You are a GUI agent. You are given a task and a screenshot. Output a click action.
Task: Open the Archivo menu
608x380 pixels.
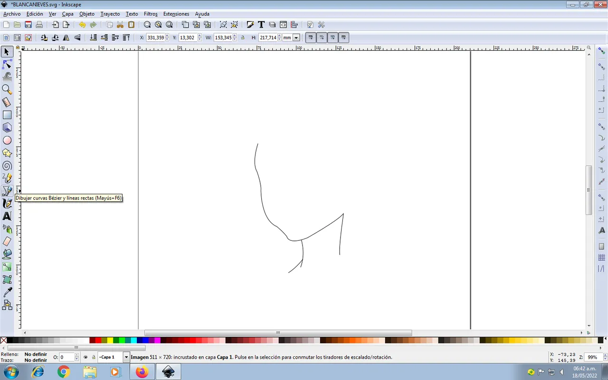pyautogui.click(x=12, y=14)
